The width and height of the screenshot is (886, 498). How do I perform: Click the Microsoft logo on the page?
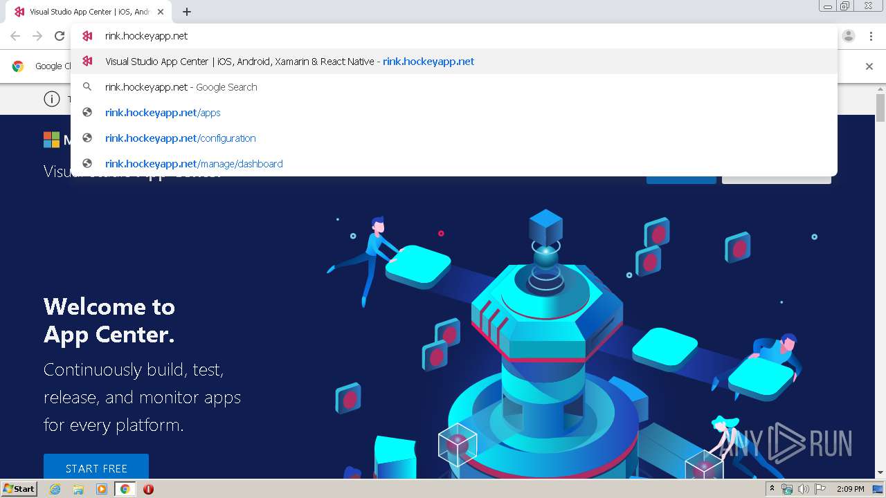coord(52,140)
